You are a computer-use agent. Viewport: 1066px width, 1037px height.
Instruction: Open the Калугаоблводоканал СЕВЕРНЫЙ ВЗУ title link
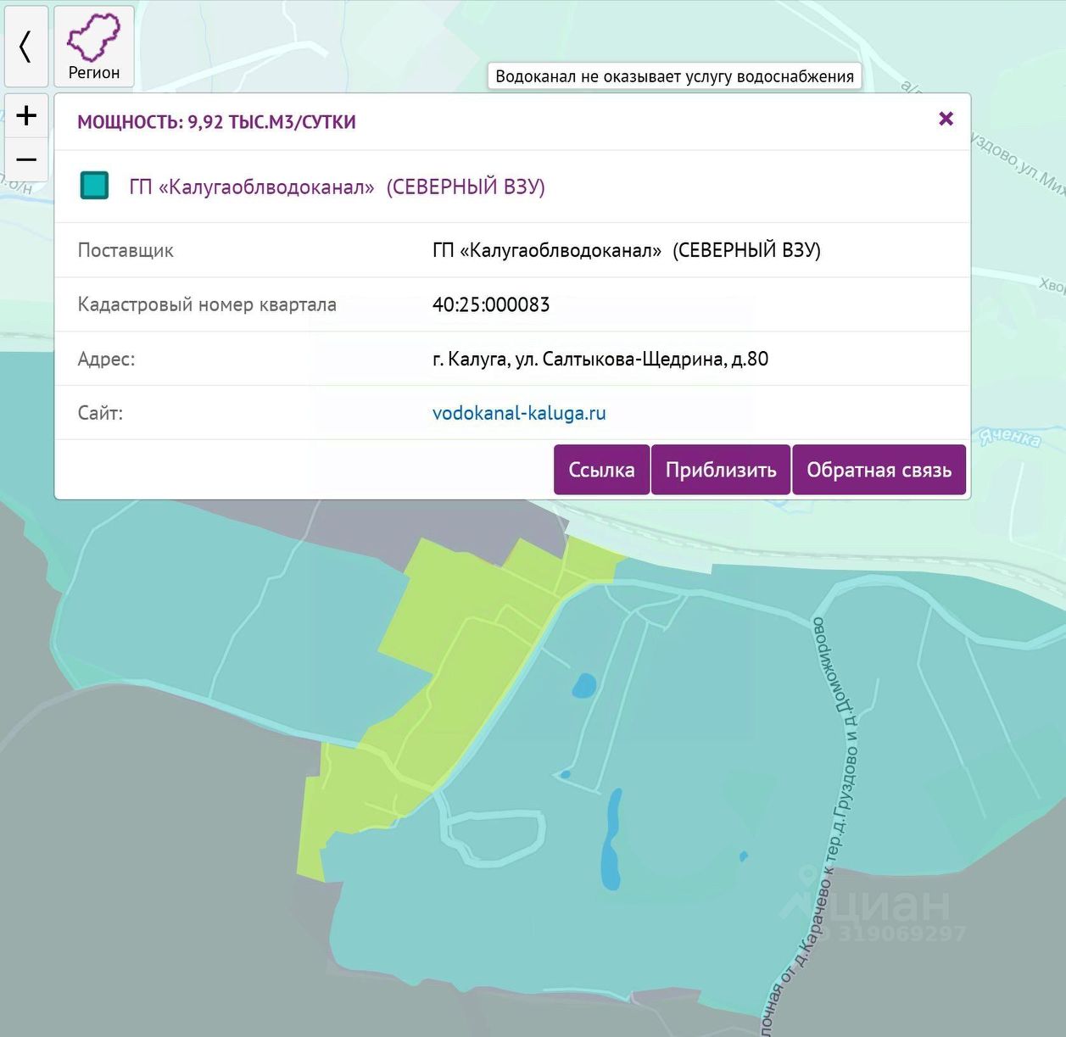coord(337,187)
